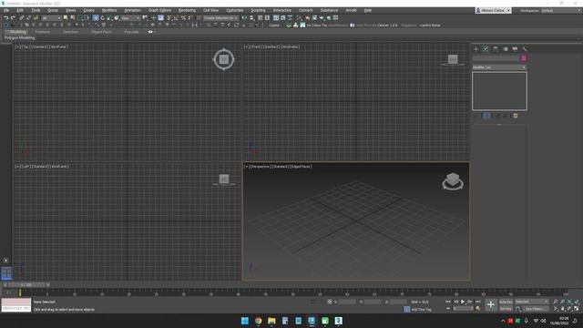Click Go to End playback button
Viewport: 583px width, 328px height.
point(477,302)
